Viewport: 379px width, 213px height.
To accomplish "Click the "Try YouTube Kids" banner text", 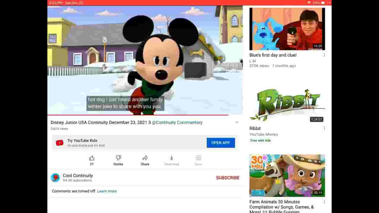I will click(x=82, y=141).
